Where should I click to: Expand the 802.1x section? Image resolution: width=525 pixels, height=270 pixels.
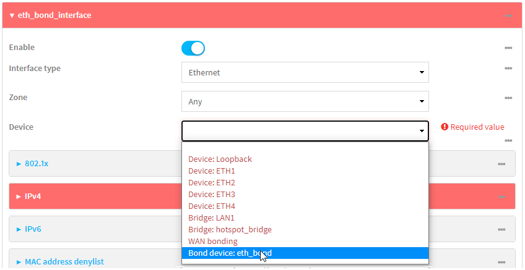pyautogui.click(x=37, y=164)
